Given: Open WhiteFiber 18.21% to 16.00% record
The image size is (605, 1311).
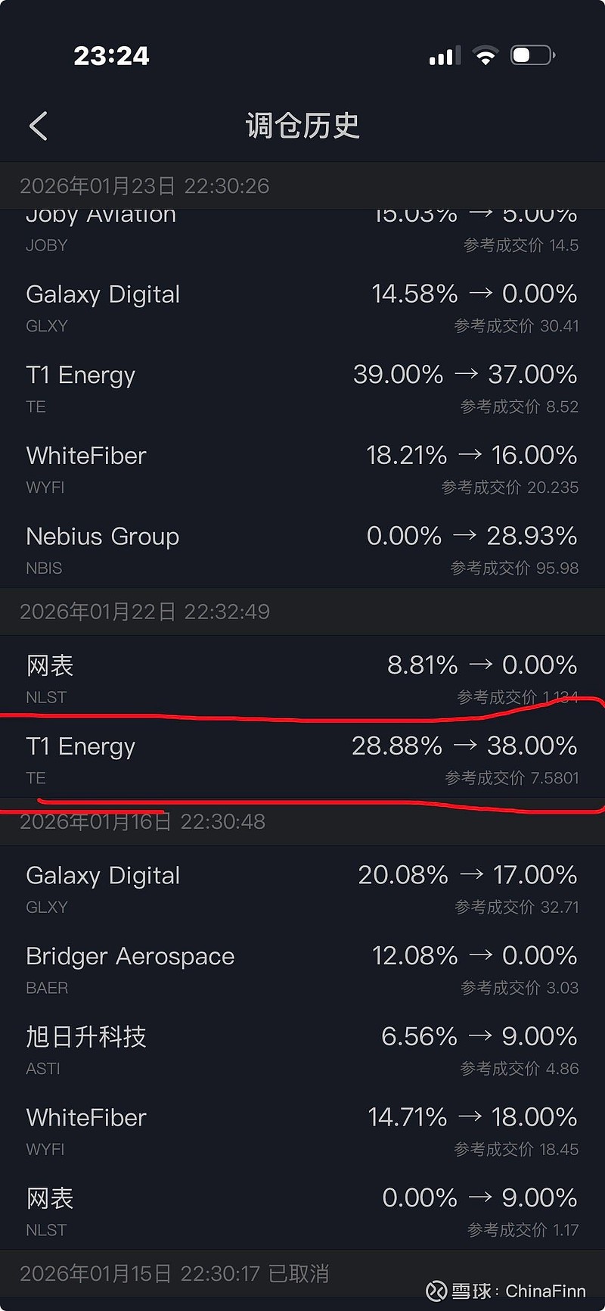Looking at the screenshot, I should click(x=302, y=469).
